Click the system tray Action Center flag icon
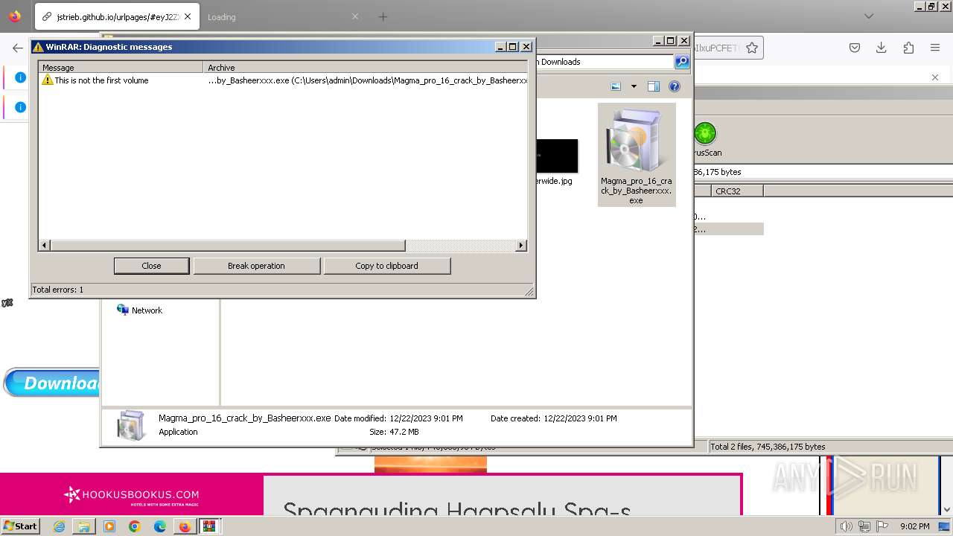 click(x=883, y=526)
